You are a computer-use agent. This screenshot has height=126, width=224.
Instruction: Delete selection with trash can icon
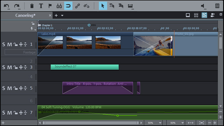coord(32,6)
